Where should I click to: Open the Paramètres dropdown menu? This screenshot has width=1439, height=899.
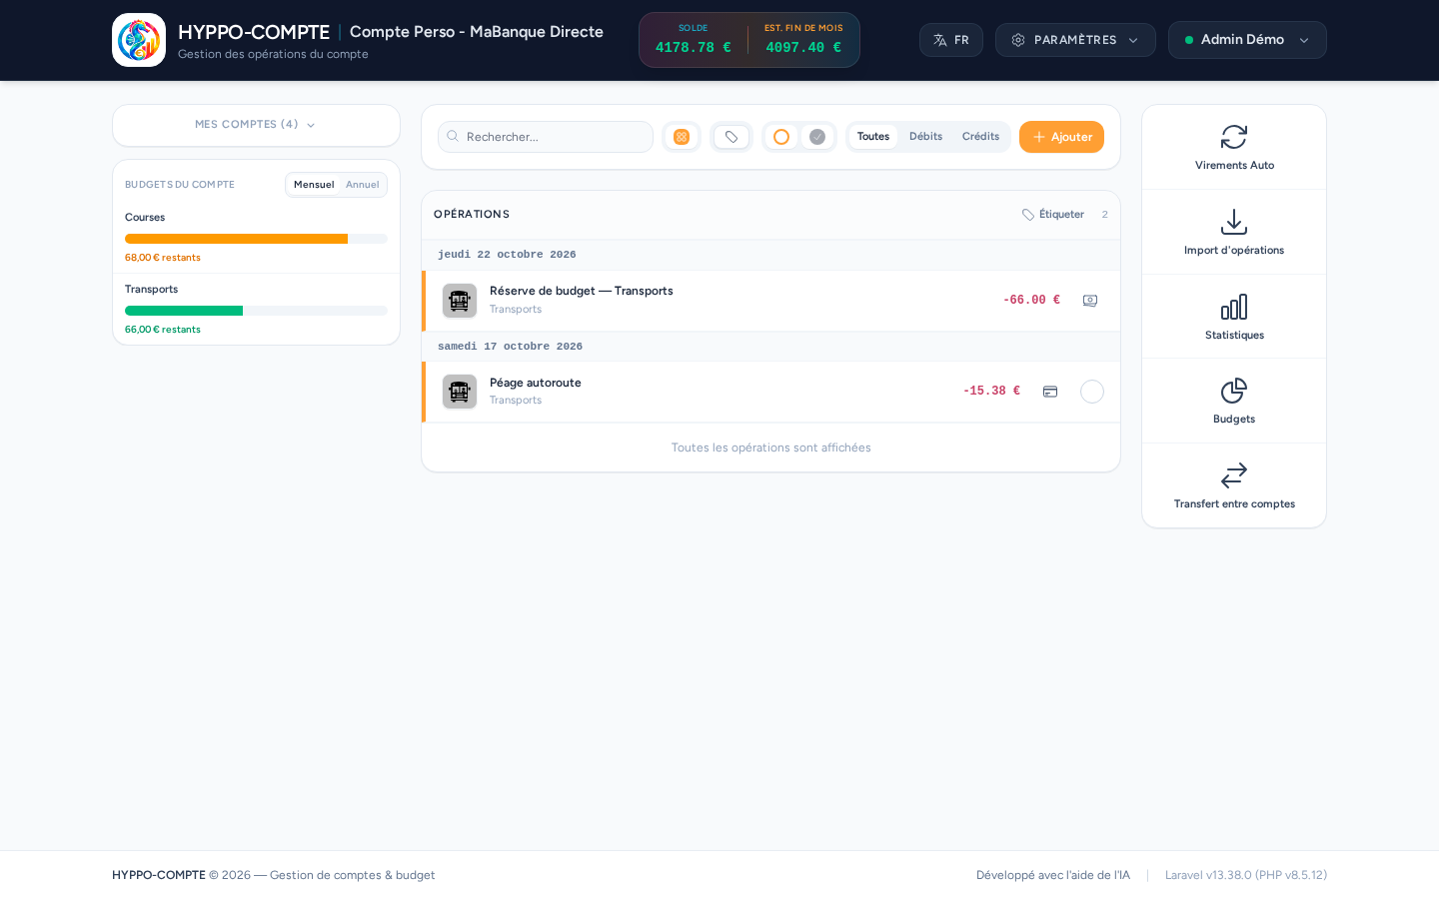(1075, 40)
